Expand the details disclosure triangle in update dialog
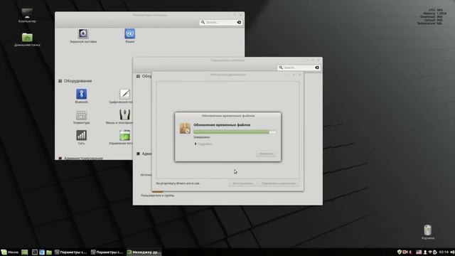Image resolution: width=455 pixels, height=256 pixels. coord(196,144)
